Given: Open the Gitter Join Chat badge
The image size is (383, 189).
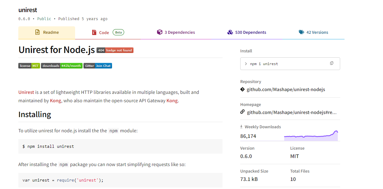Looking at the screenshot, I should (x=98, y=66).
